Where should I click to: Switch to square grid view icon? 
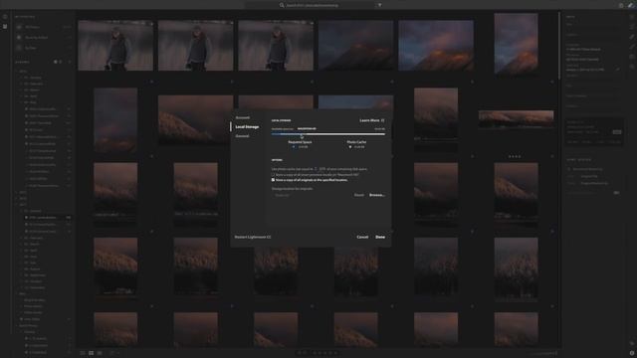(x=91, y=353)
